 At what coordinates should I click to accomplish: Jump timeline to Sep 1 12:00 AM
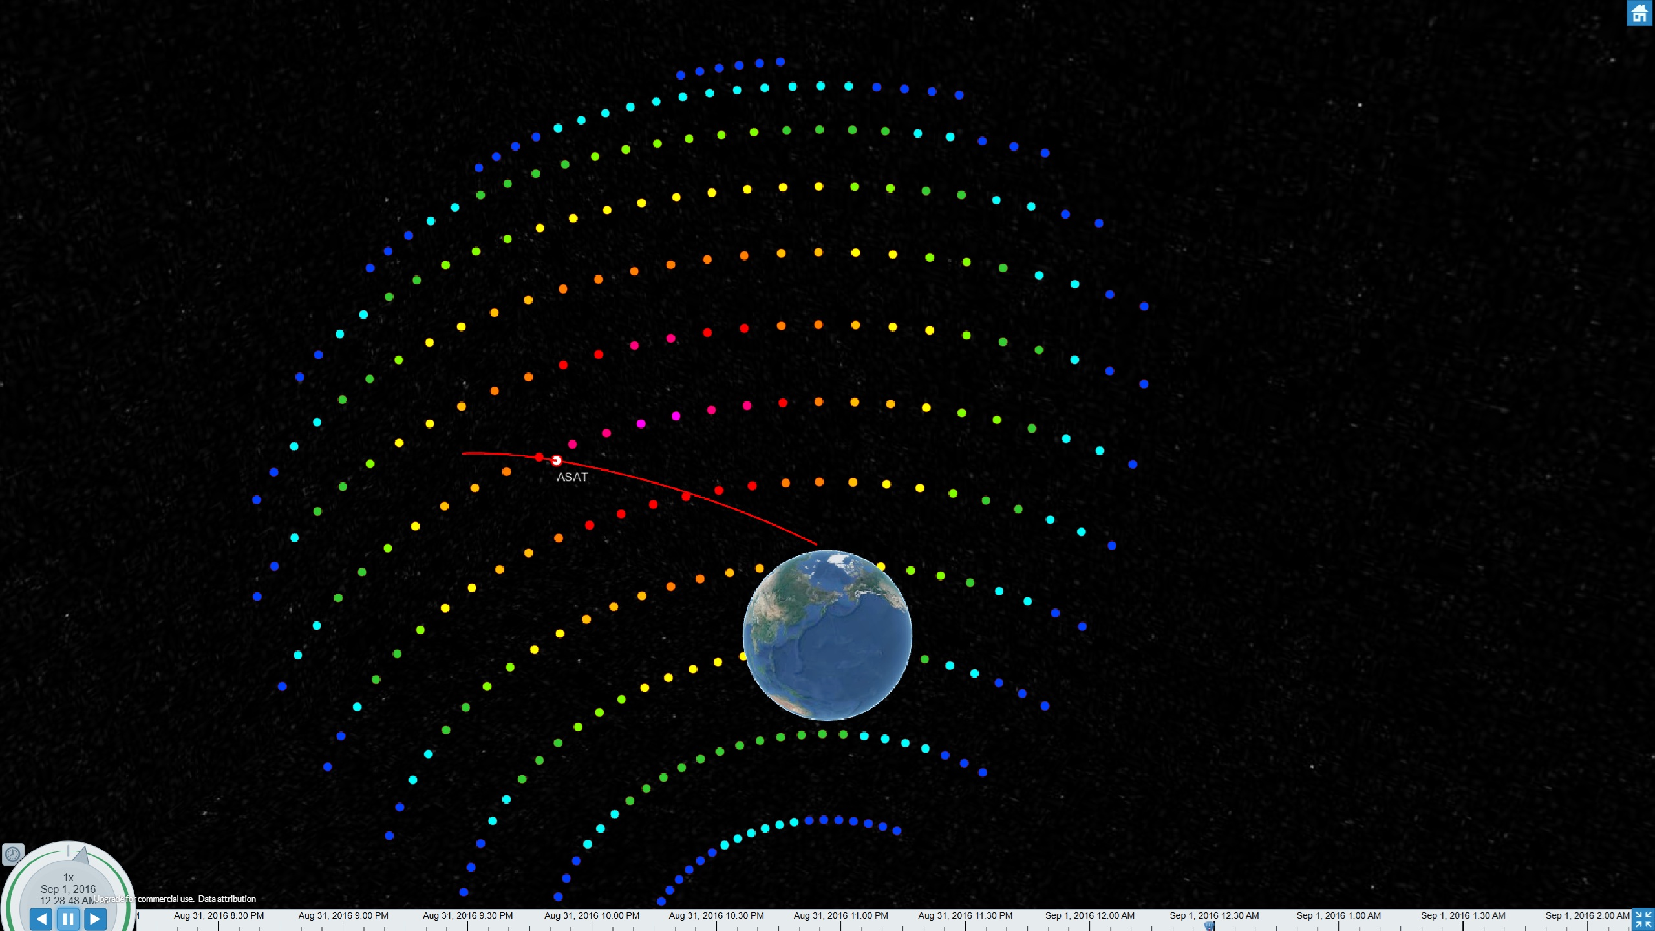click(1089, 916)
